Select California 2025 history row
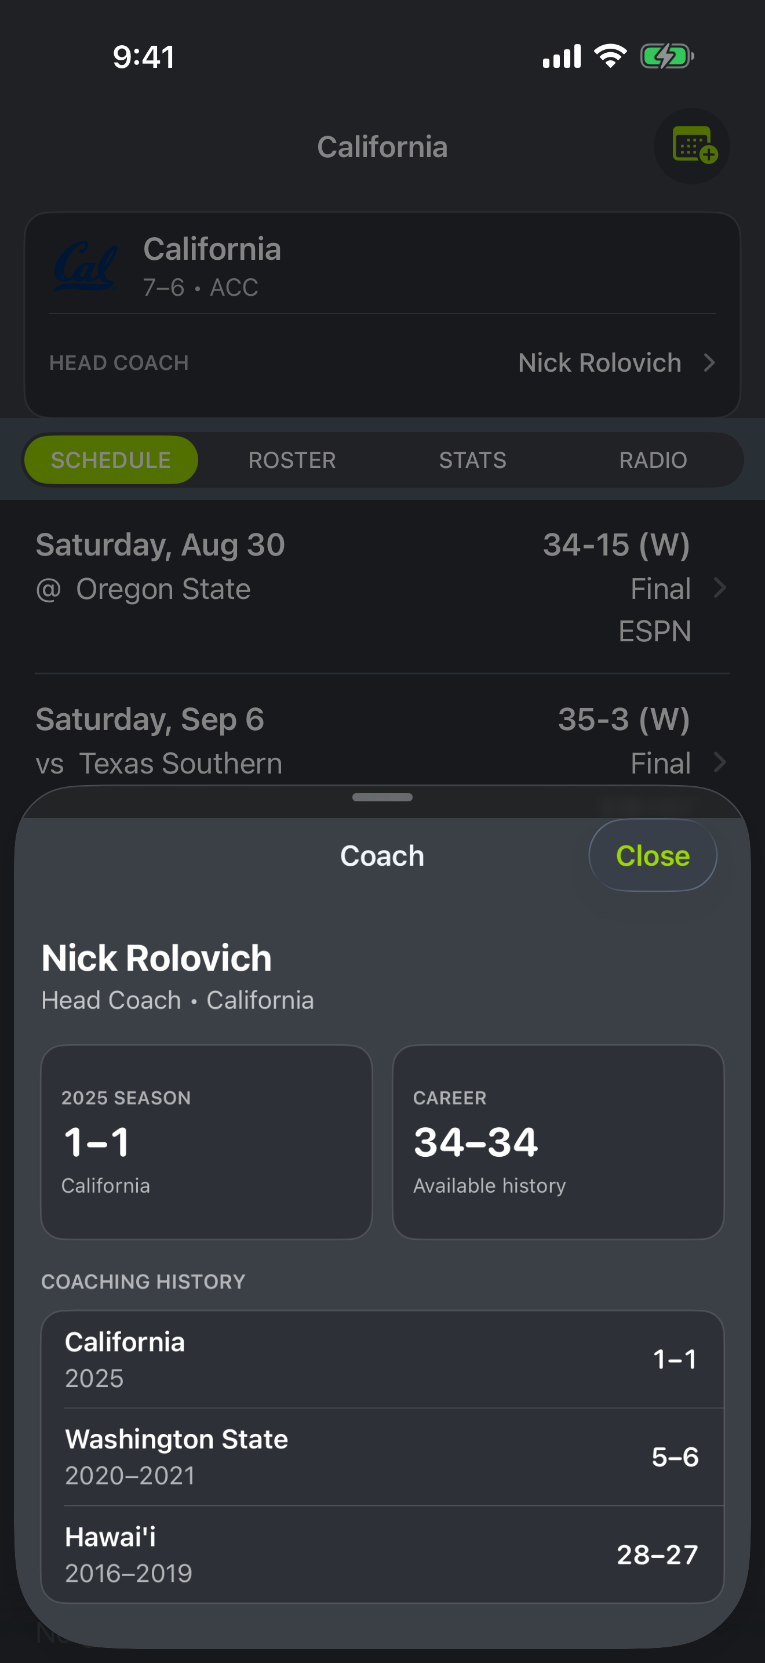765x1663 pixels. tap(382, 1360)
